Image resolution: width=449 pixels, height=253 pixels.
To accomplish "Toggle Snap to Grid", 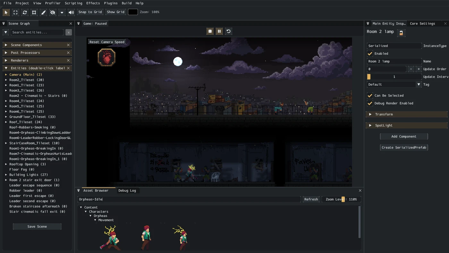I will point(90,12).
